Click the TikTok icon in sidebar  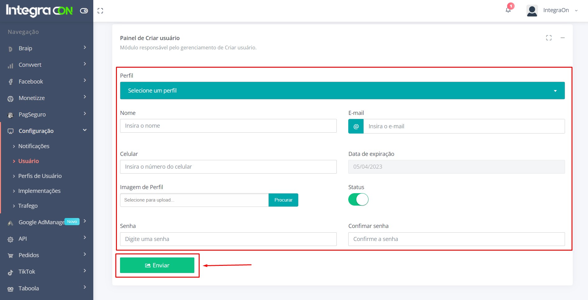point(11,272)
